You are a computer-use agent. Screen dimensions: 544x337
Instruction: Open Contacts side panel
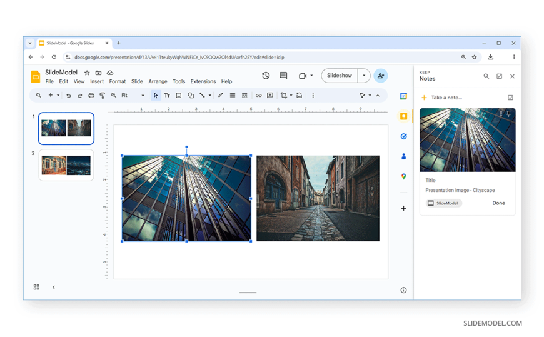point(403,156)
